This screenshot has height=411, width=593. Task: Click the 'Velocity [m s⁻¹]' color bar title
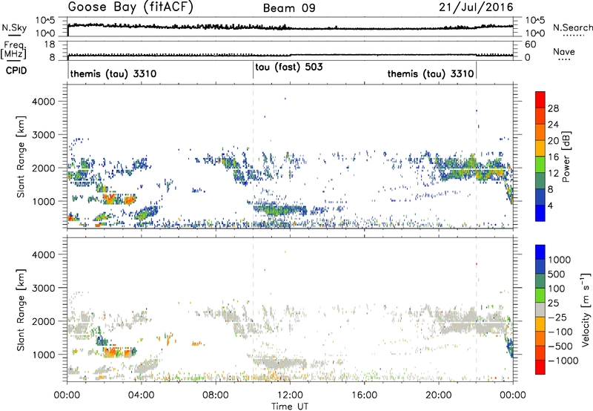pyautogui.click(x=586, y=309)
